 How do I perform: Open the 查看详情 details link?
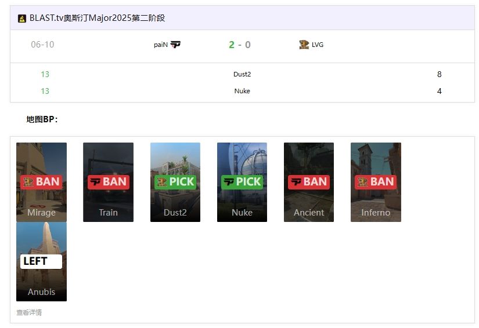click(29, 312)
